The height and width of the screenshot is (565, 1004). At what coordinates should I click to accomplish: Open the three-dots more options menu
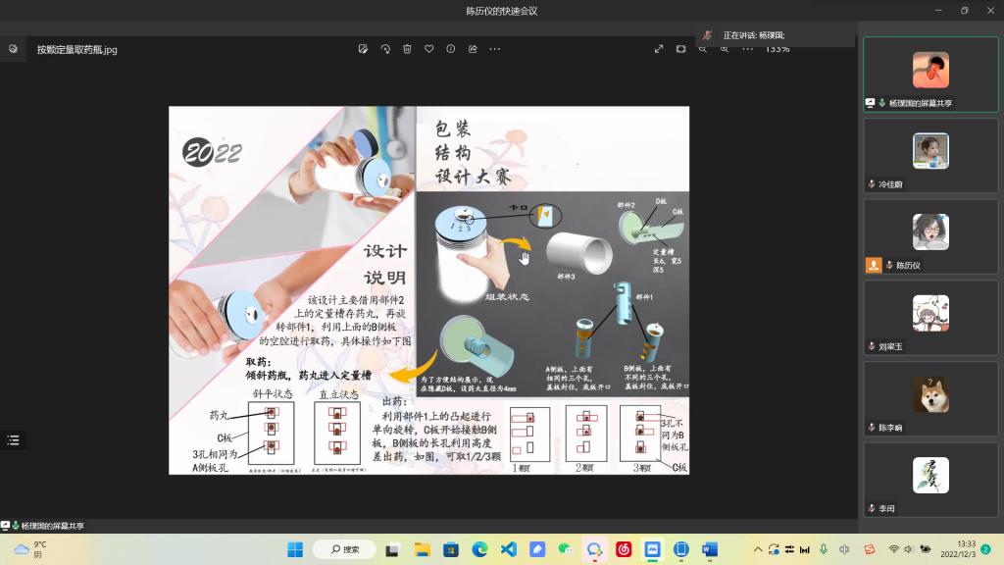coord(495,49)
